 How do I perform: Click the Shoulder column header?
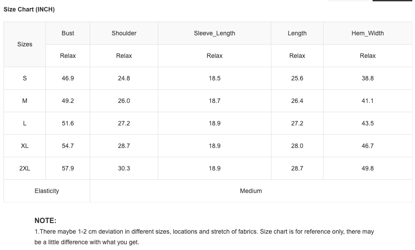[x=124, y=33]
